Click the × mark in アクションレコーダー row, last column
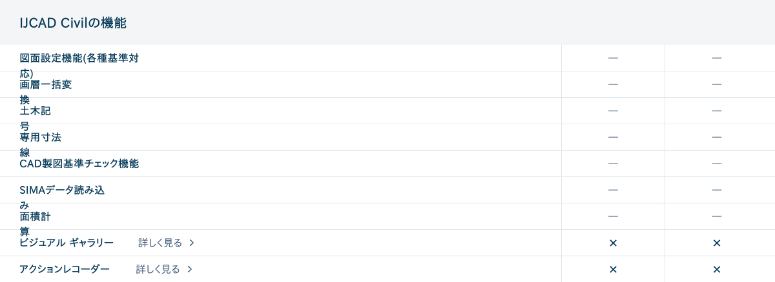 pos(716,269)
